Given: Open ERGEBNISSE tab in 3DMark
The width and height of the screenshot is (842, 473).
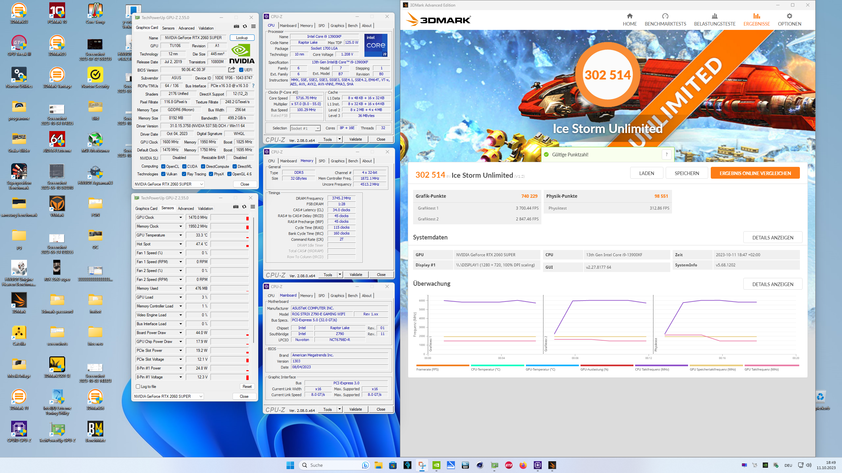Looking at the screenshot, I should coord(756,20).
